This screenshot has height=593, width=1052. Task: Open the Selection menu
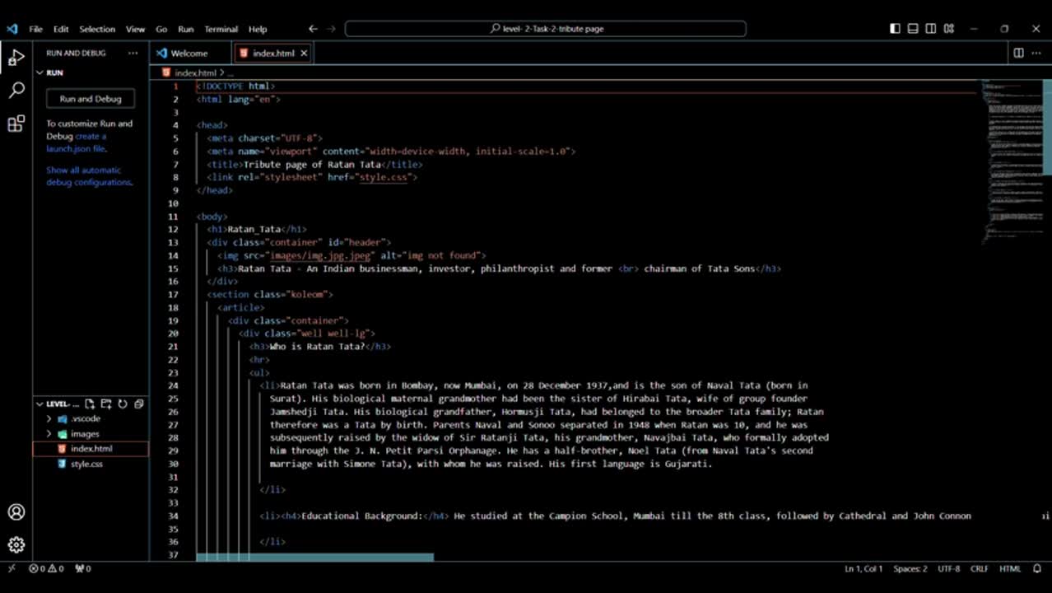97,29
